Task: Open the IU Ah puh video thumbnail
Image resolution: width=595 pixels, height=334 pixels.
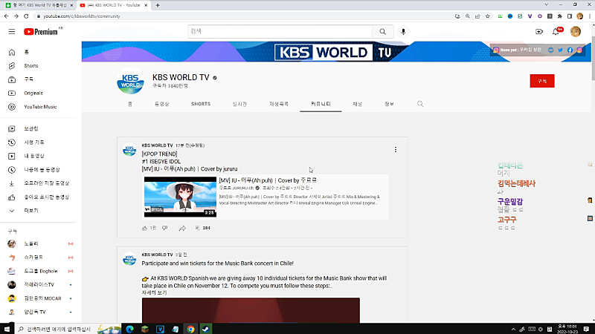Action: [x=179, y=196]
